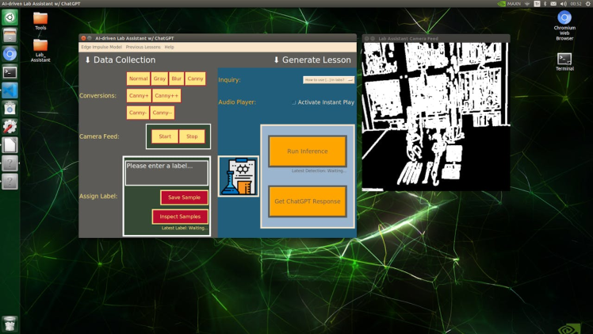Stop the camera feed
Screen dimensions: 593x334
pos(192,136)
